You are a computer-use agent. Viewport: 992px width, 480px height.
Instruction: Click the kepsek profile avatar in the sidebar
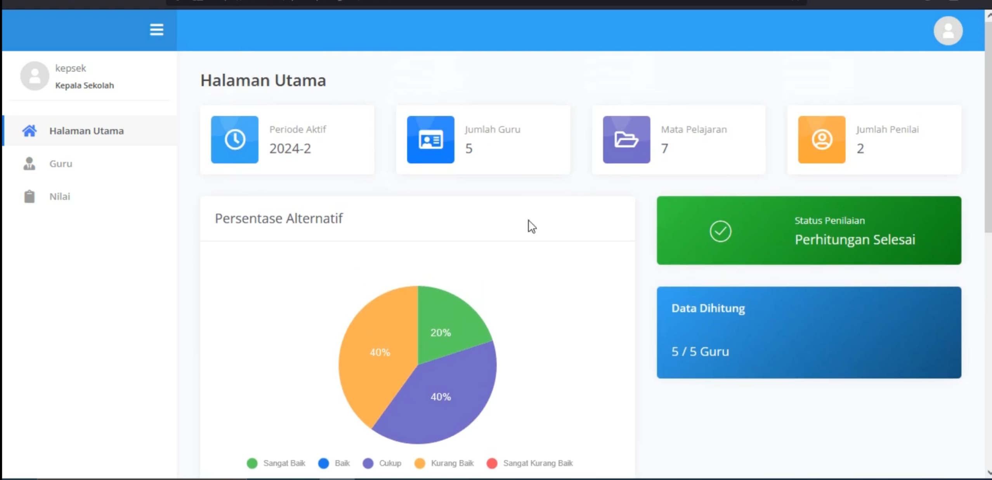coord(35,76)
